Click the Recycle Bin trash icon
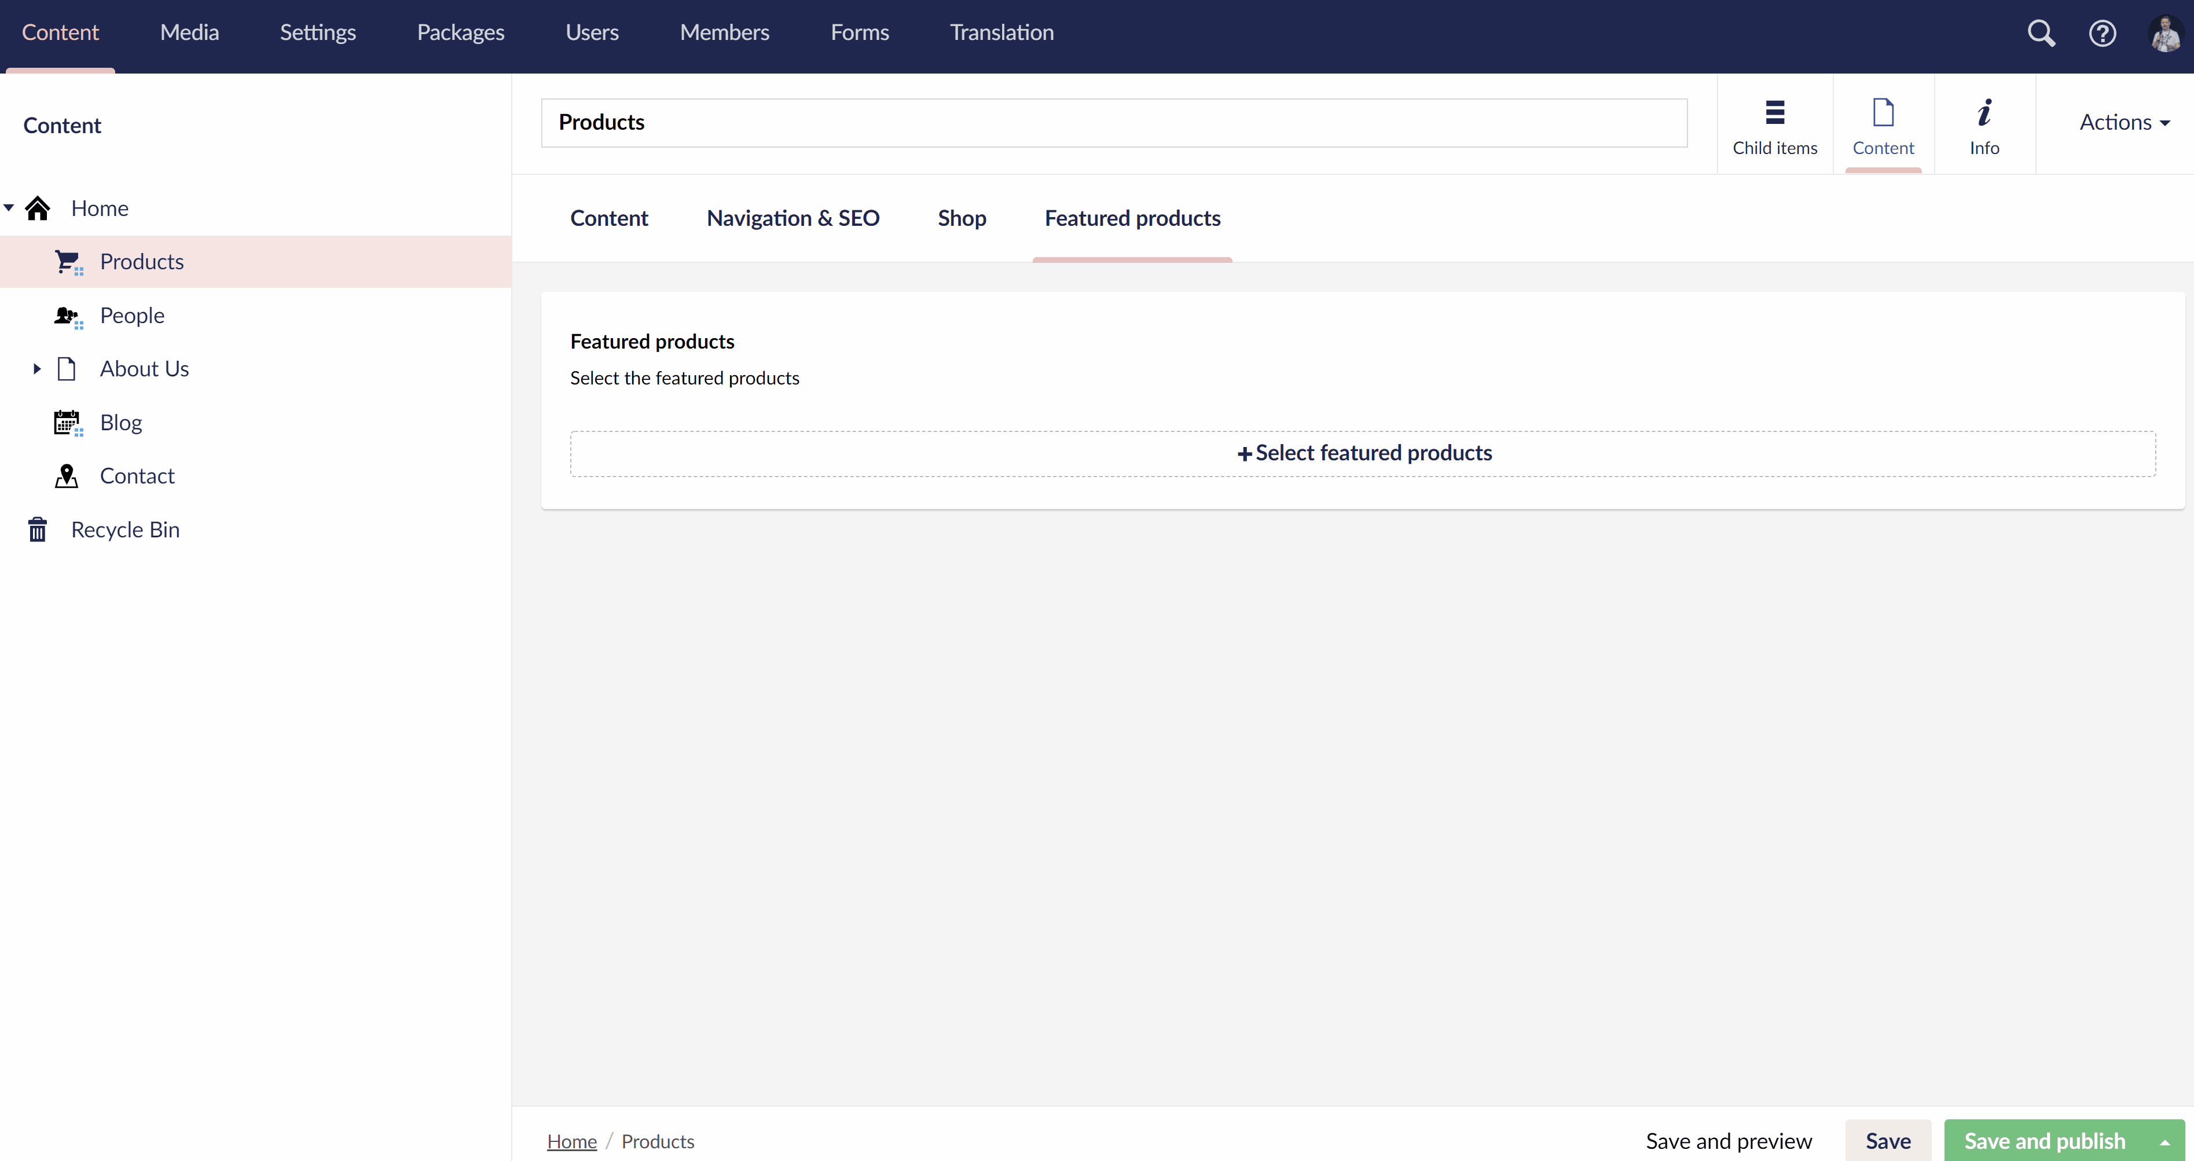Viewport: 2194px width, 1161px height. pos(38,529)
